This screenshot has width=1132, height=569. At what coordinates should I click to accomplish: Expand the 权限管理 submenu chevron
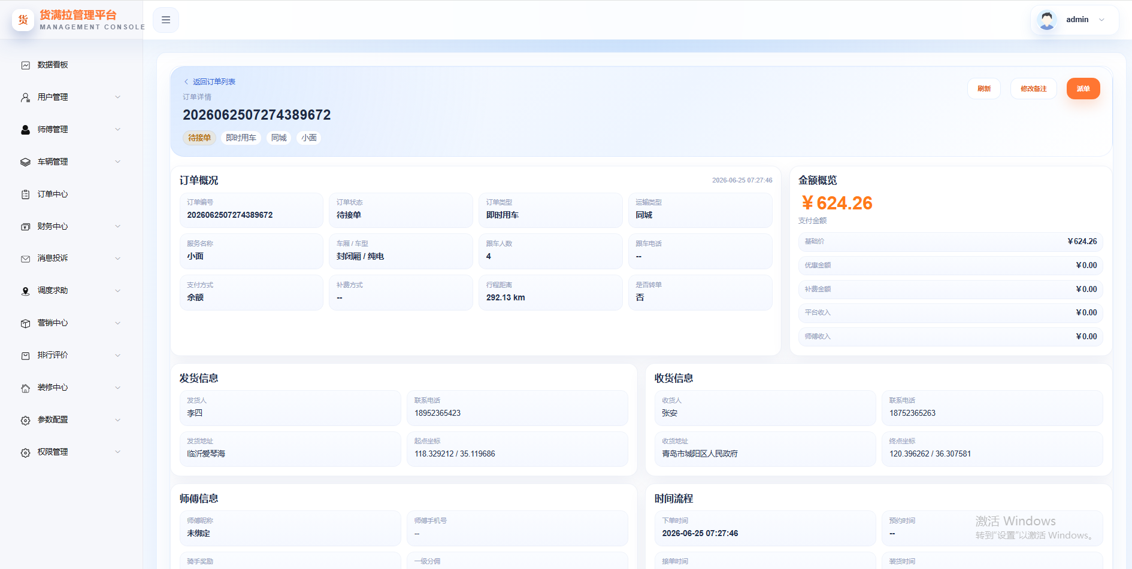tap(118, 452)
